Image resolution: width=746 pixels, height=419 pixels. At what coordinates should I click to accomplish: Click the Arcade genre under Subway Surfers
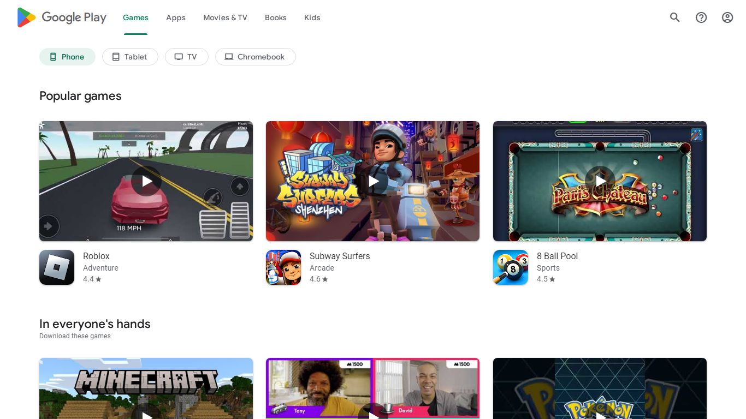322,268
